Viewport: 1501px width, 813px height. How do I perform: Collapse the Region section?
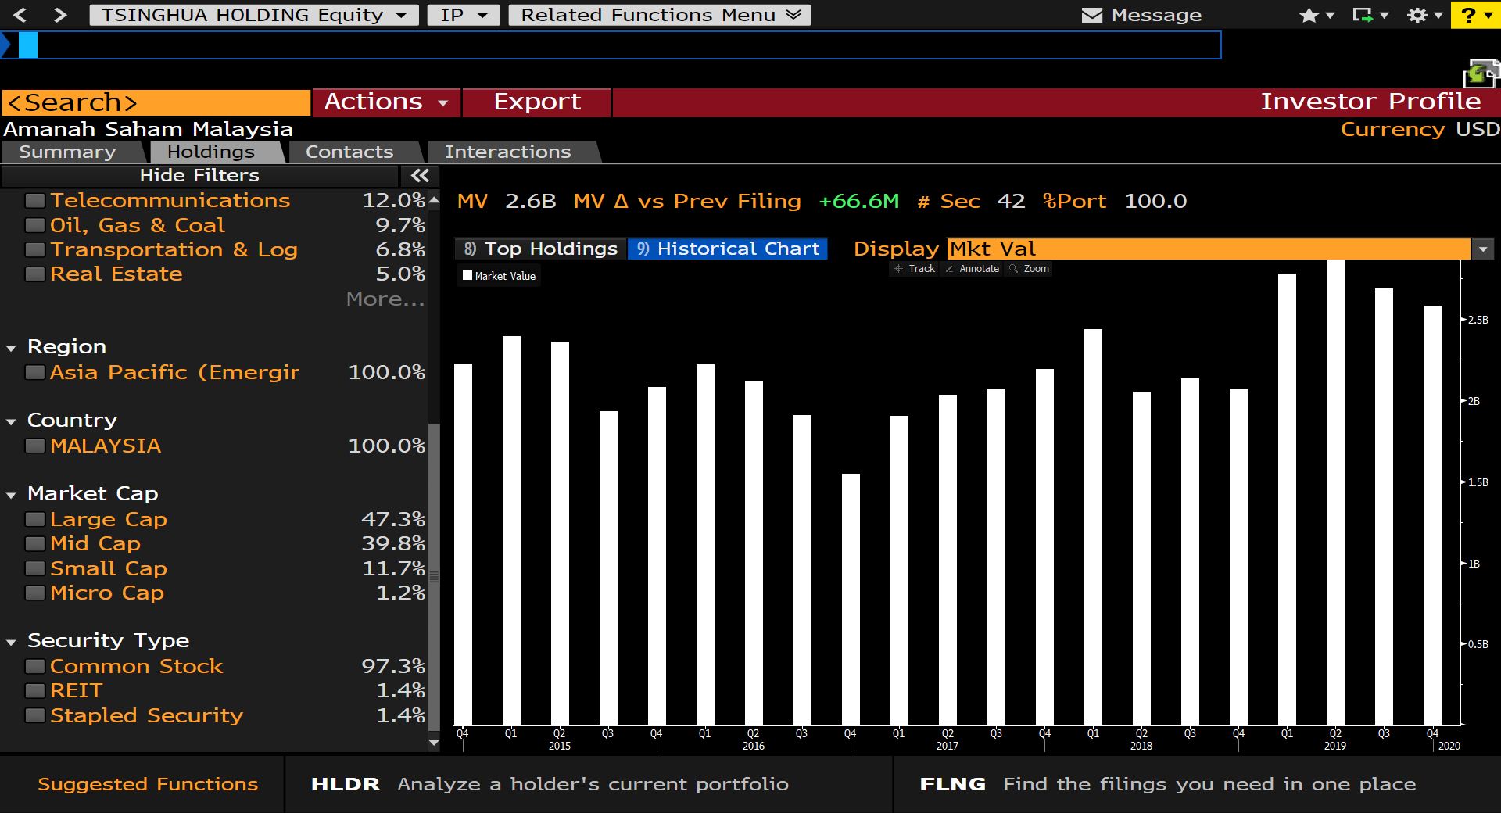(x=11, y=349)
